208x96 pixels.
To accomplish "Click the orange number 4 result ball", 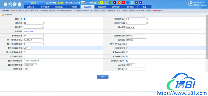I will click(x=119, y=3).
